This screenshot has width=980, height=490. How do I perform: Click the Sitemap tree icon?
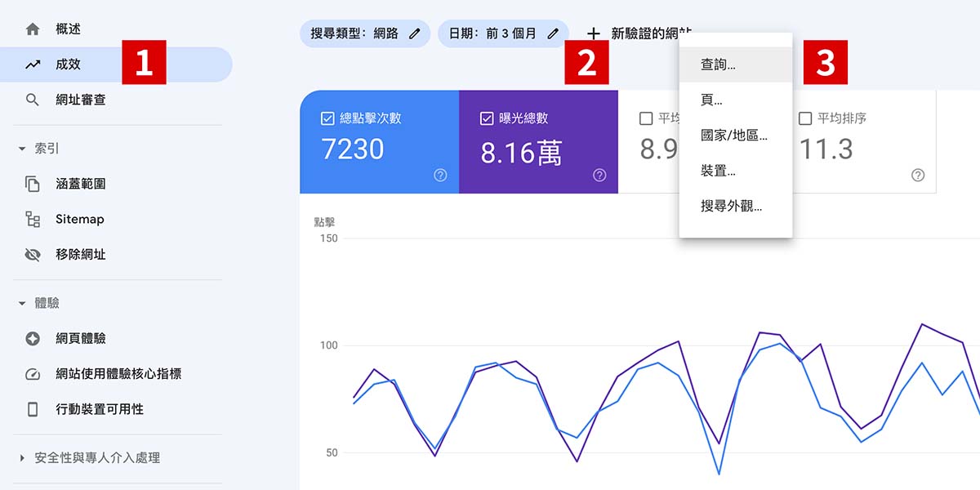click(33, 219)
